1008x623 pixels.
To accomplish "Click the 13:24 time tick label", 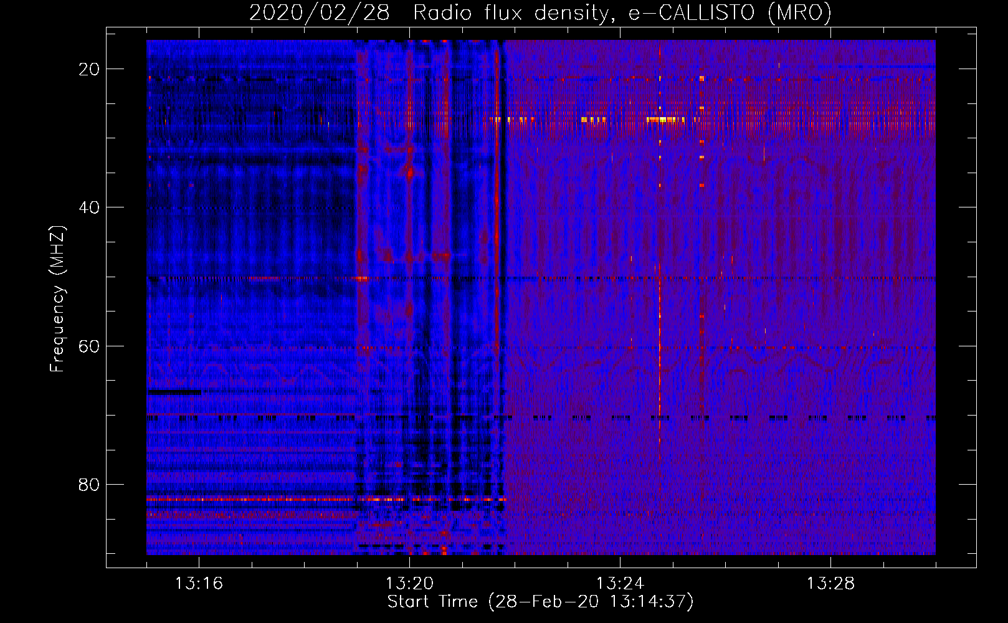I will pyautogui.click(x=620, y=584).
